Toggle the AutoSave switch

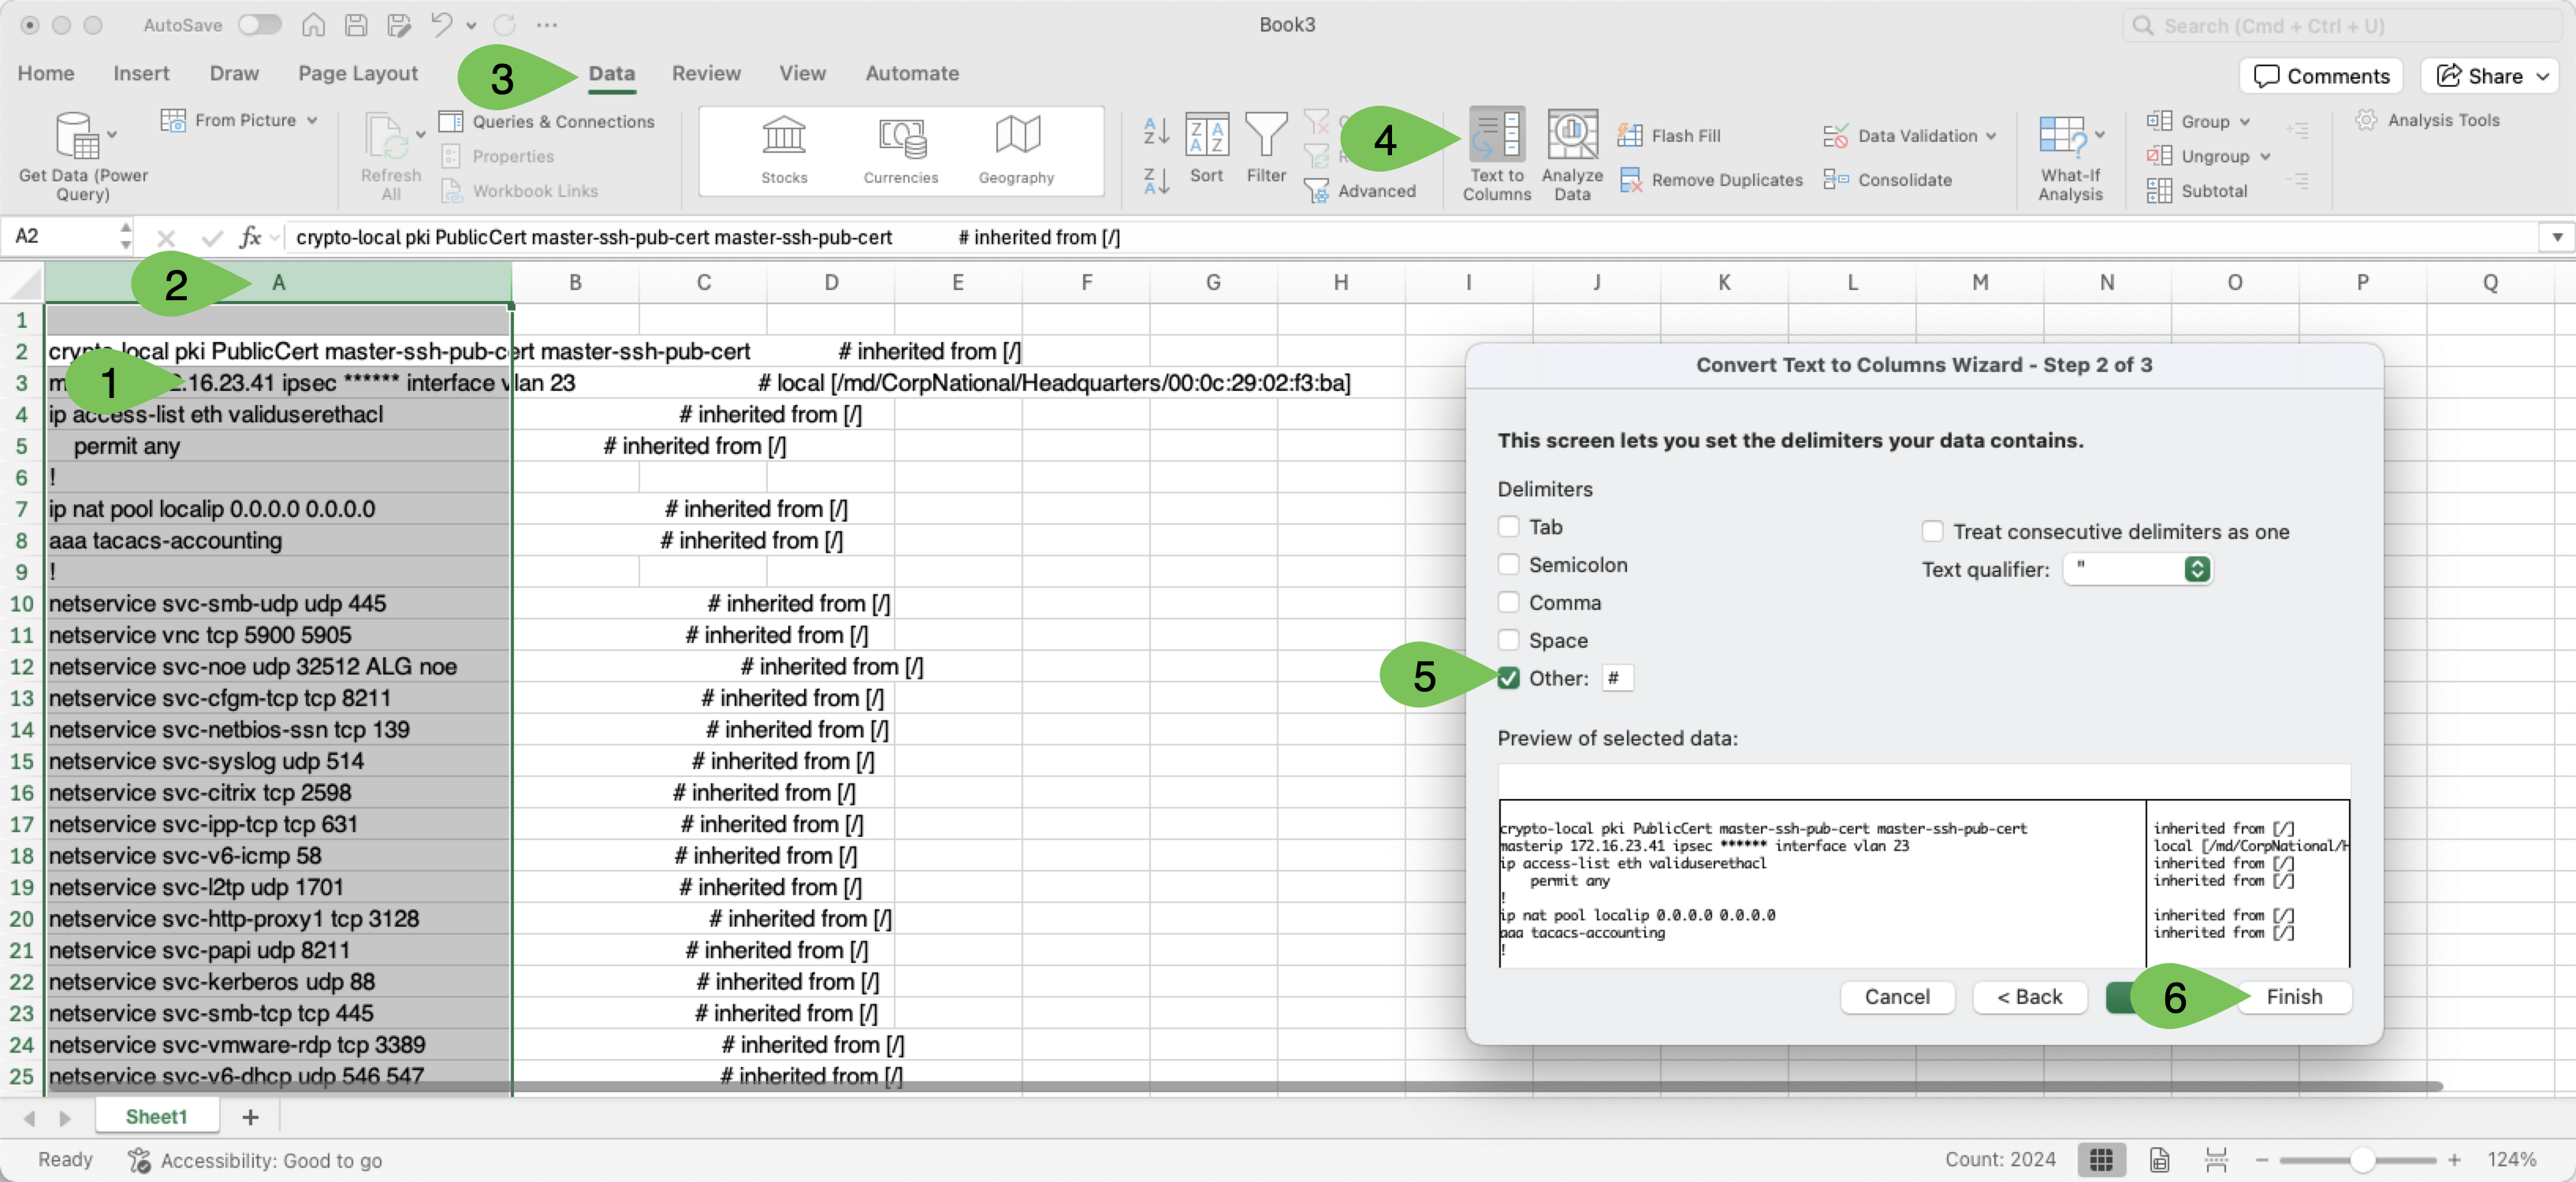click(x=260, y=25)
